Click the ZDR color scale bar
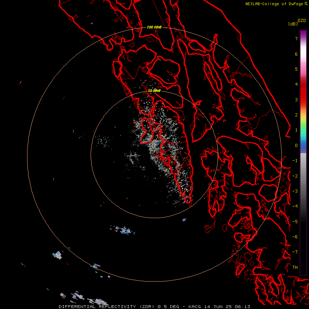 pos(303,152)
